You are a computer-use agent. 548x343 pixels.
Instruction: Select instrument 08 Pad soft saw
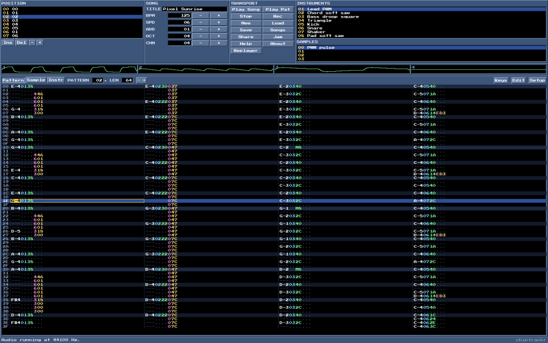tap(421, 36)
